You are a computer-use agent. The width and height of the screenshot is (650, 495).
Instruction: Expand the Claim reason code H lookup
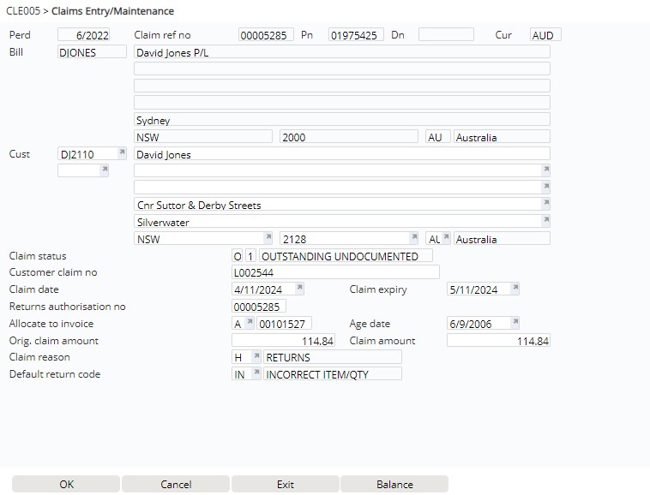(256, 356)
